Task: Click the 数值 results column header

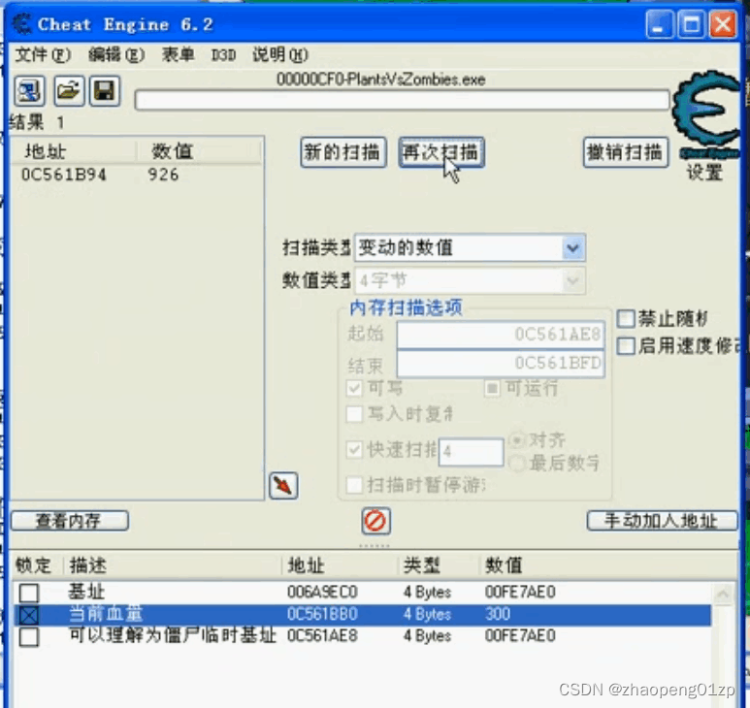Action: (x=173, y=151)
